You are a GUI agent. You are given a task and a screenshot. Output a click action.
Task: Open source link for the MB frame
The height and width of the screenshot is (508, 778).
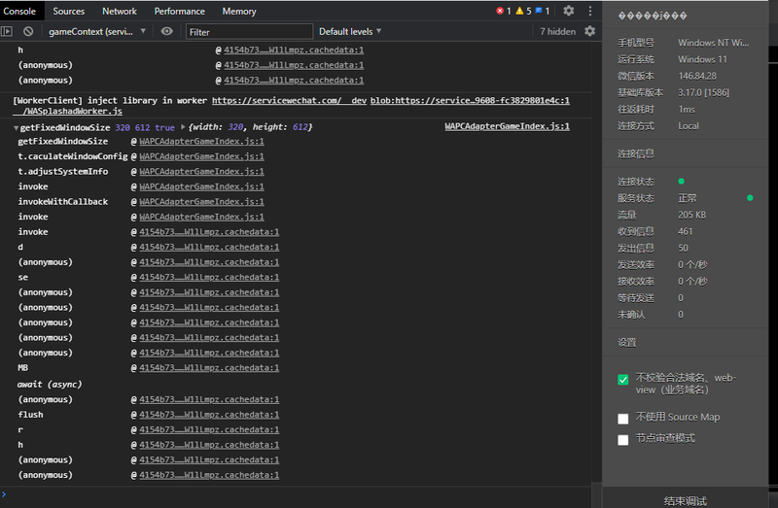pos(209,368)
